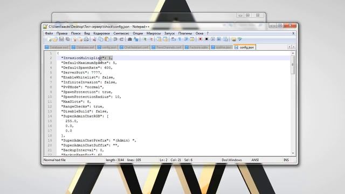
Task: Open the Макросы menu
Action: pyautogui.click(x=154, y=33)
